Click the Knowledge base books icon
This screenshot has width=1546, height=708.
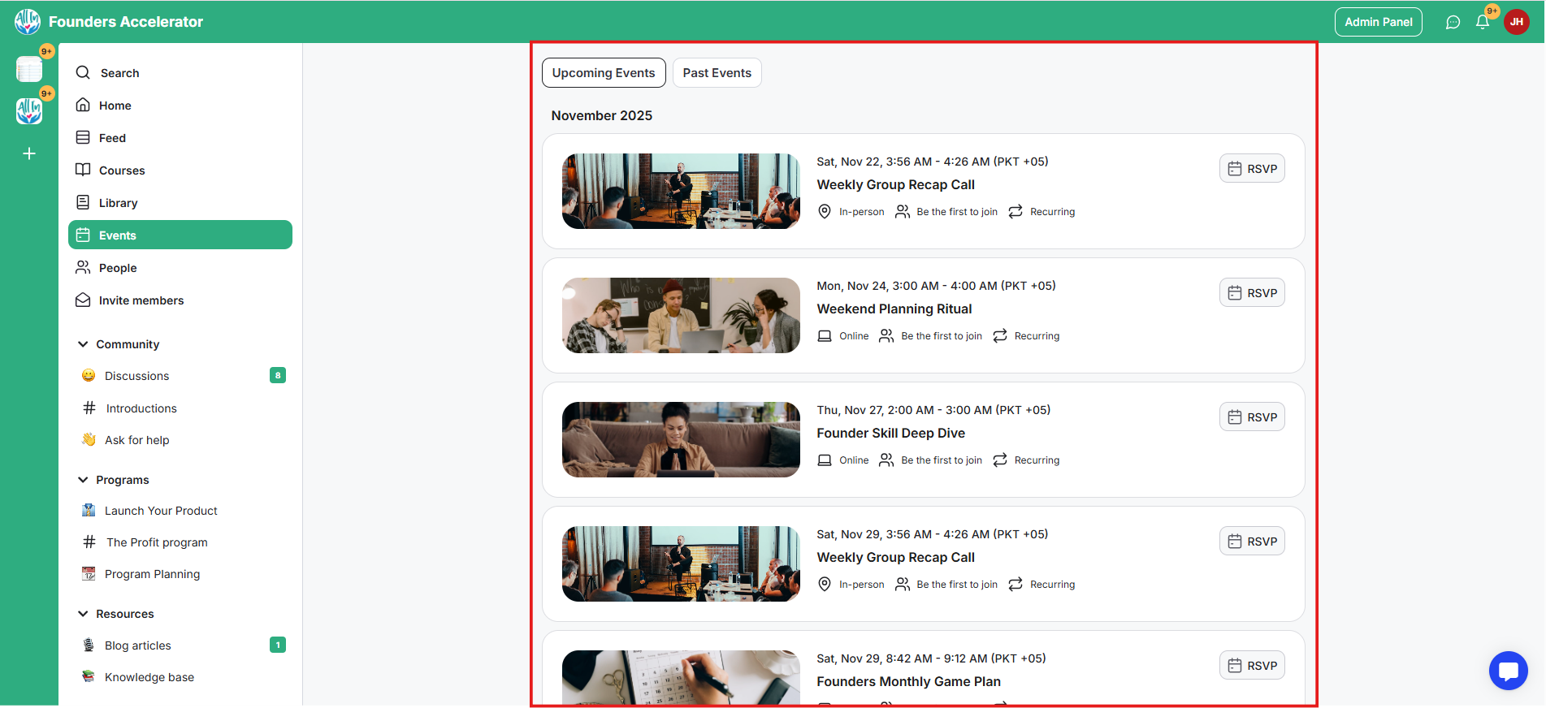(x=89, y=676)
